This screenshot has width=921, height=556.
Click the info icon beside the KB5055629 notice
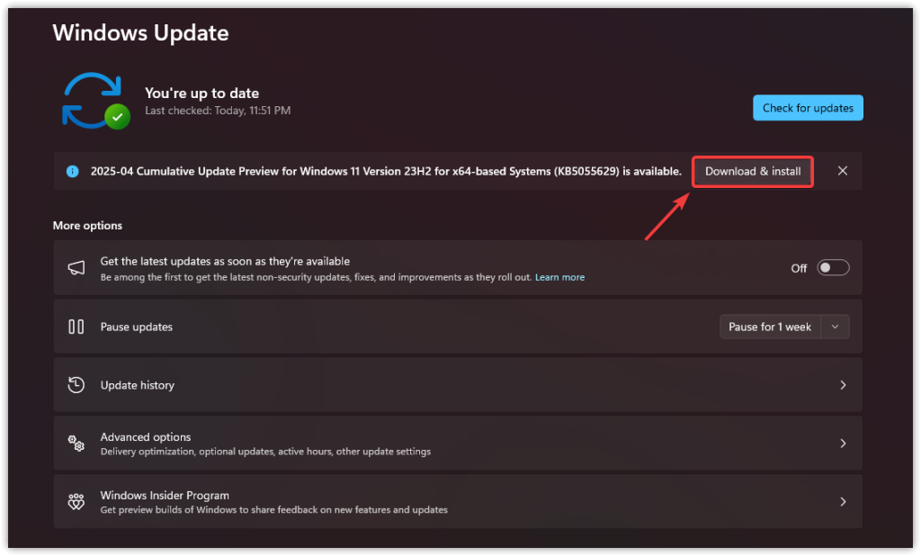coord(72,171)
